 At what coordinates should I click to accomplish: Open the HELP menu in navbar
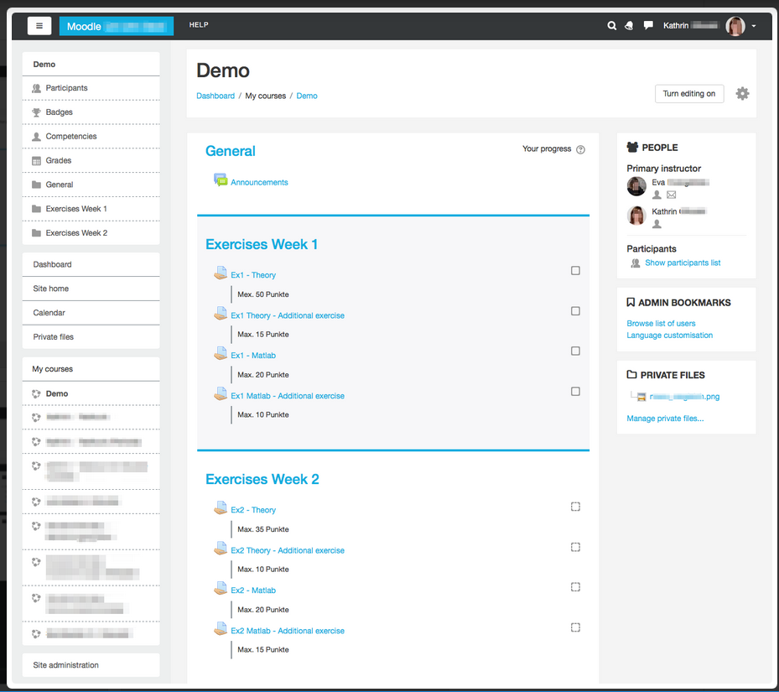click(199, 25)
